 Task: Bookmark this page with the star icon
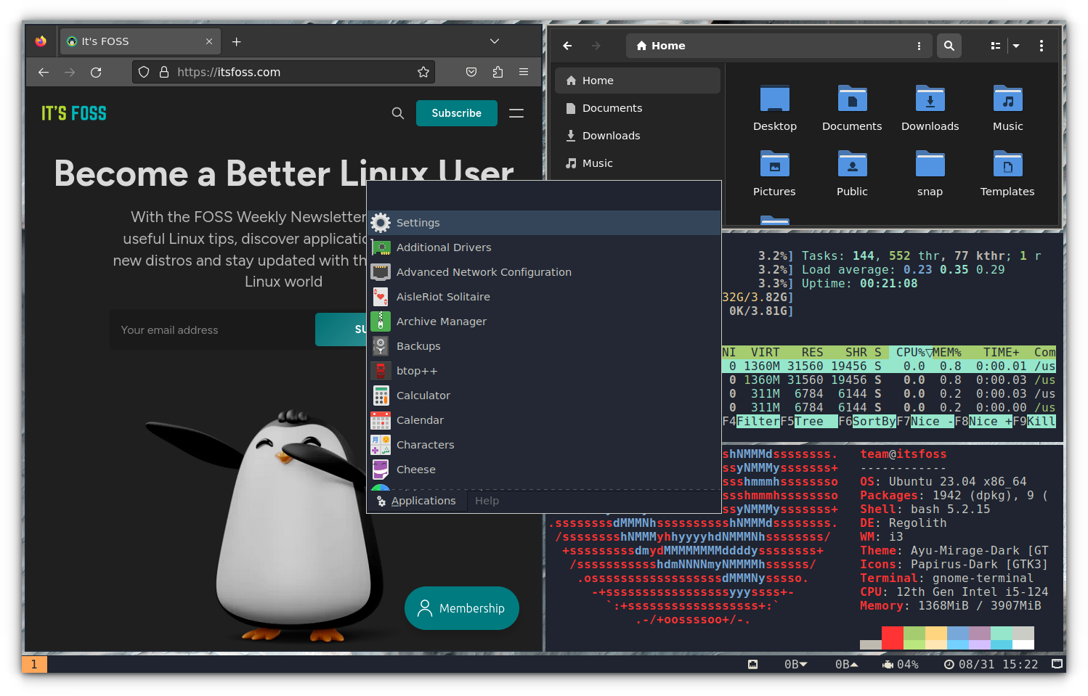click(423, 73)
